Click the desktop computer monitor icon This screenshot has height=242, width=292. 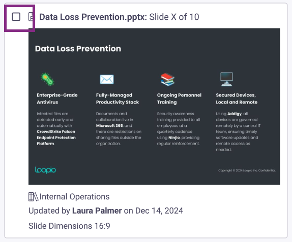coord(226,79)
